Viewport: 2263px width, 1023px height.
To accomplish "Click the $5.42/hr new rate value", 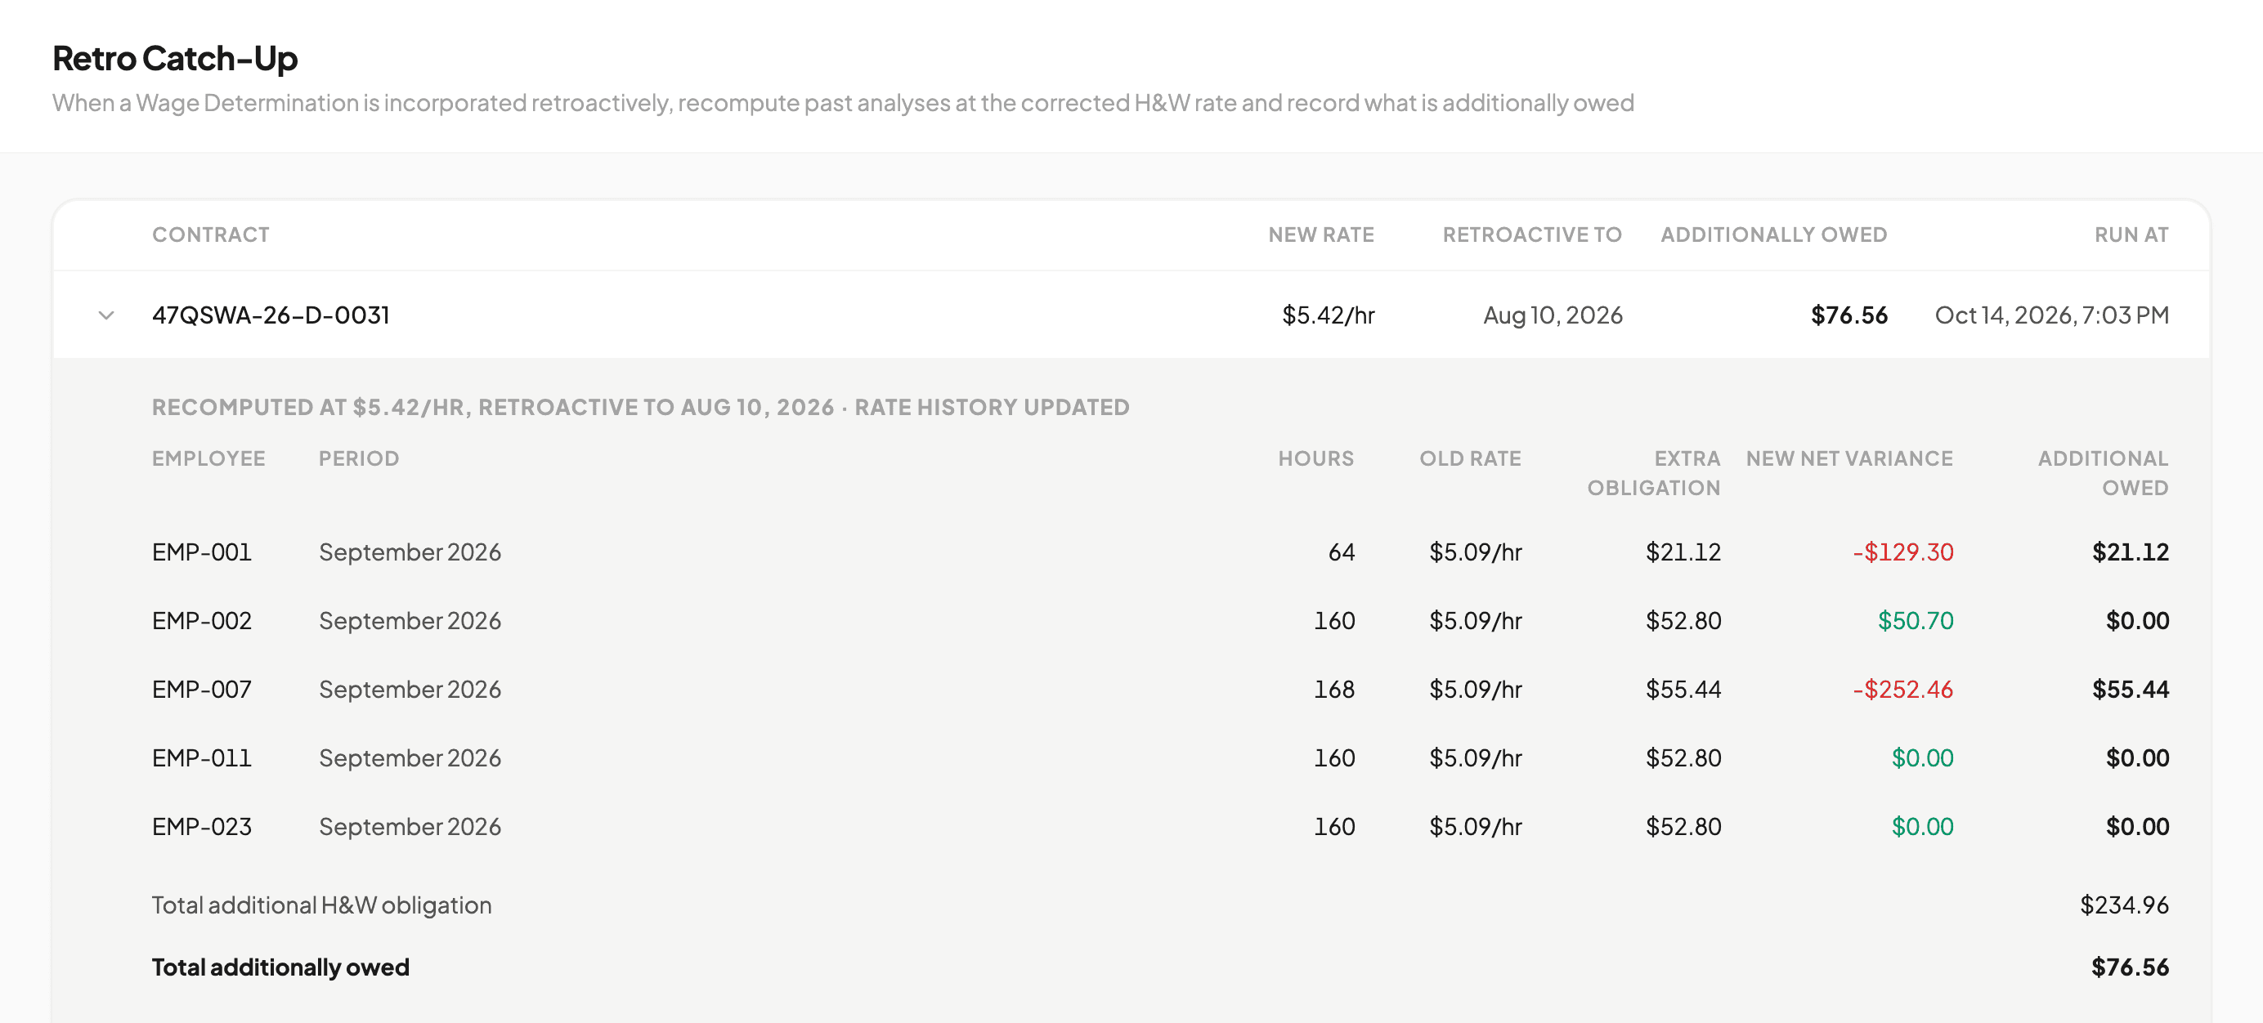I will pos(1328,315).
